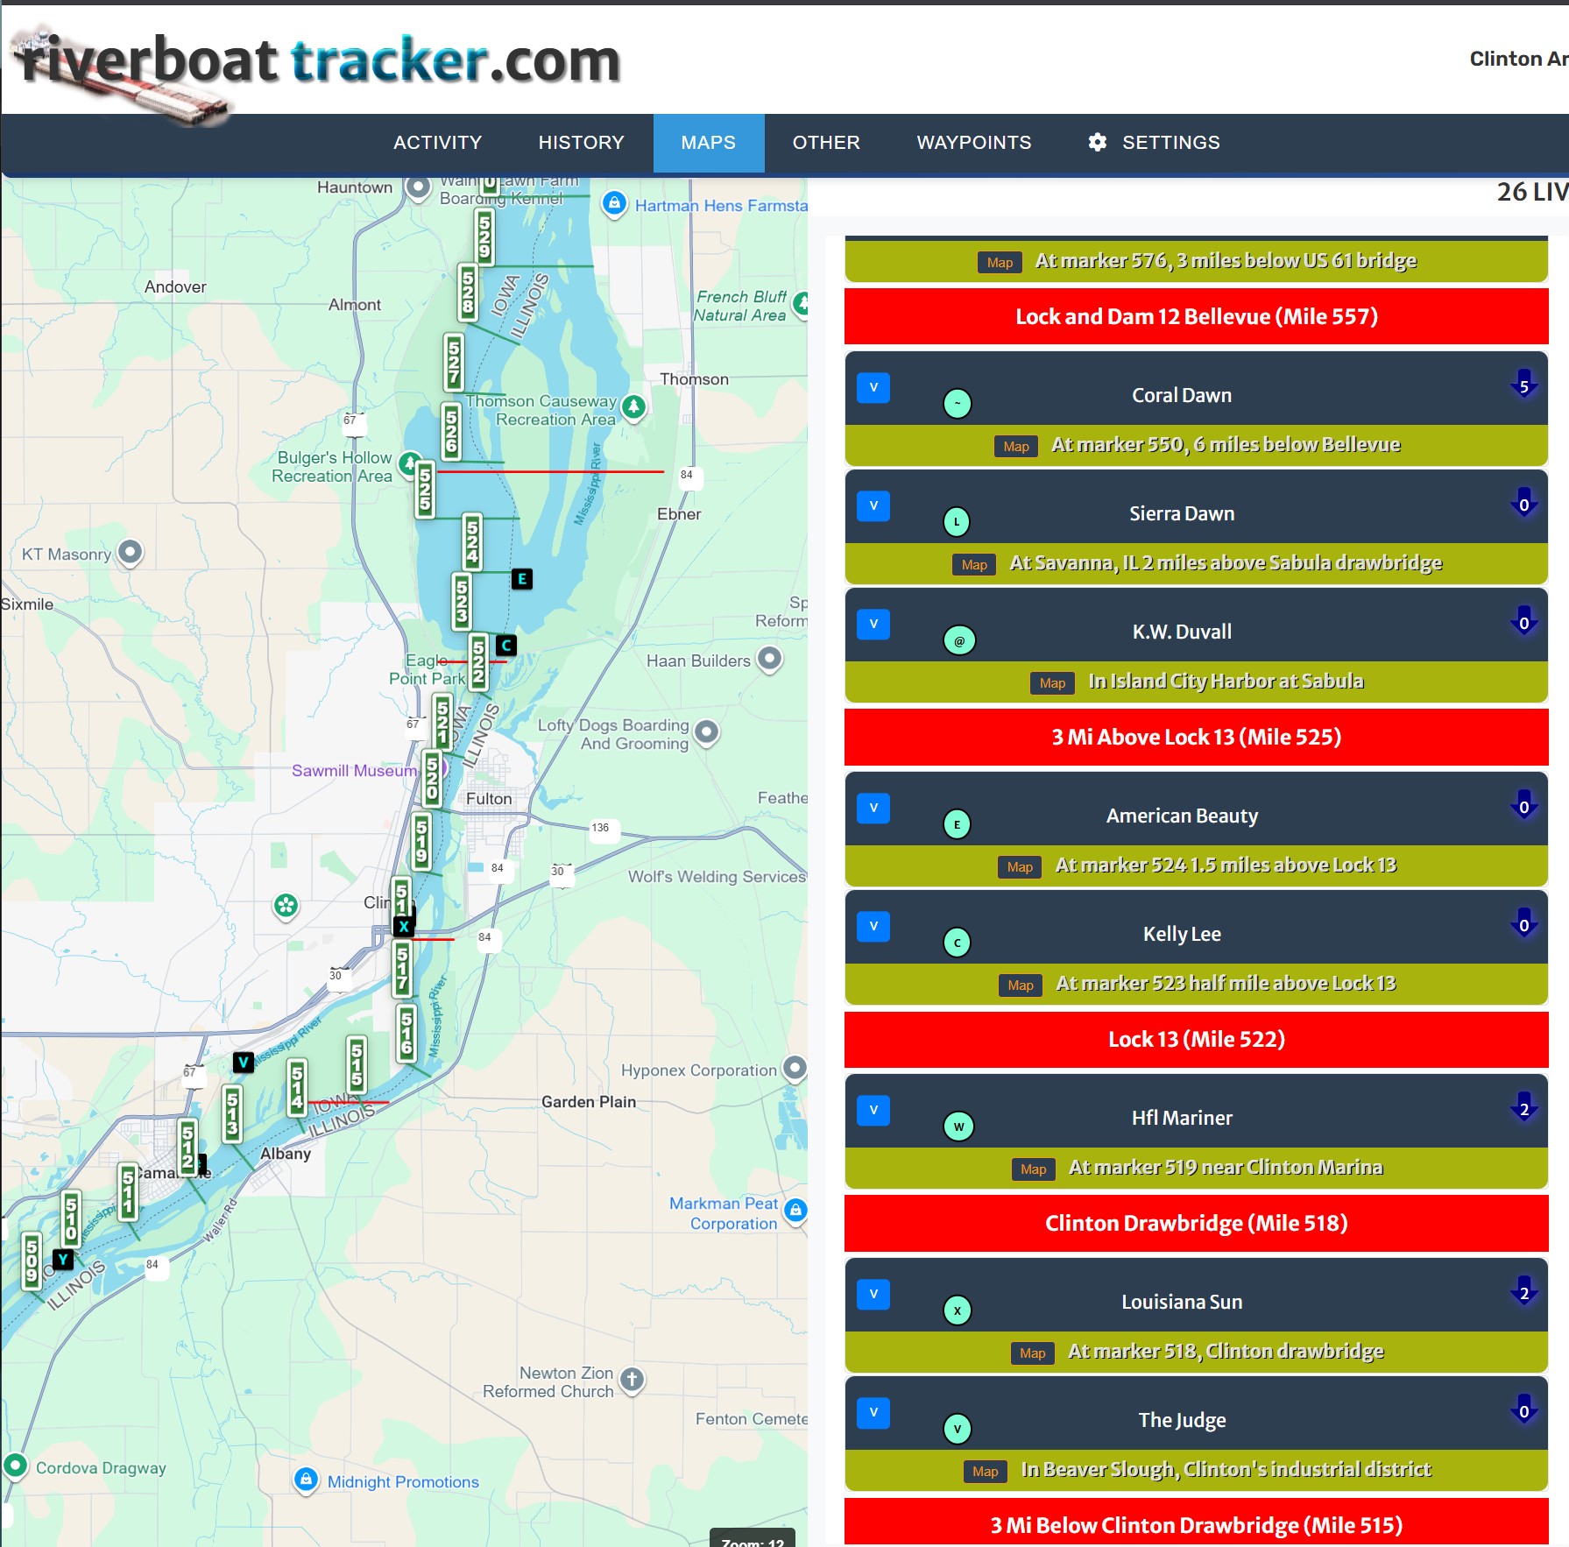
Task: Click Hfl Mariner's downbound arrow showing 2
Action: pos(1523,1108)
